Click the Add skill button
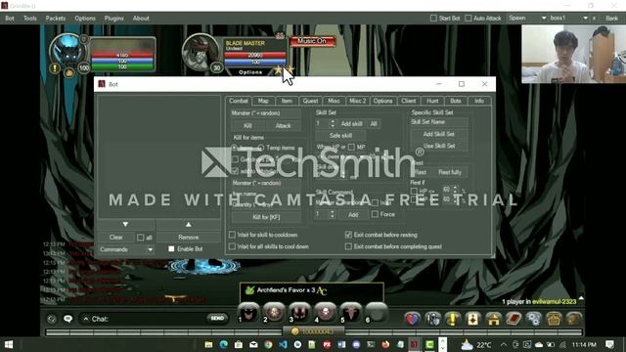 click(x=352, y=124)
